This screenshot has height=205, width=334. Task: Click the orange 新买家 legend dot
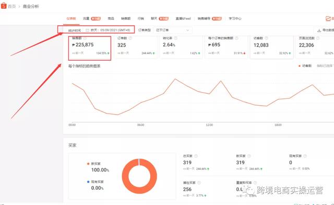(x=88, y=164)
